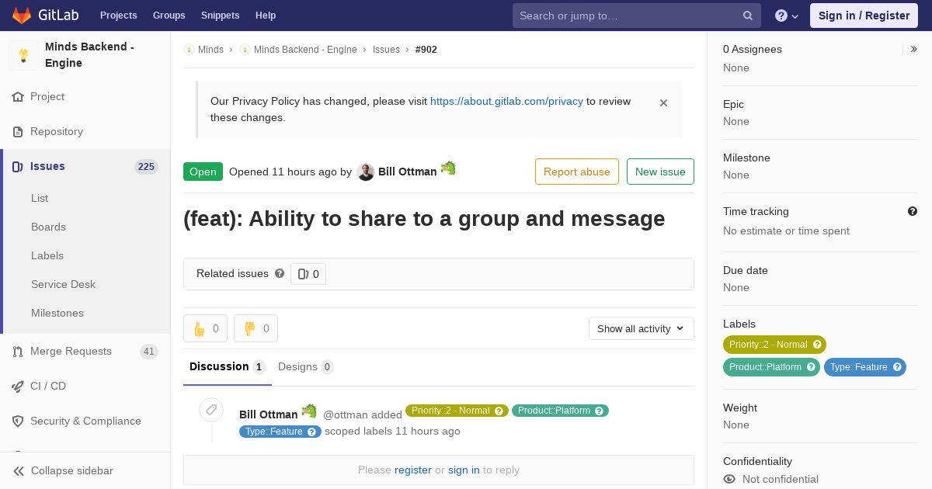The image size is (932, 489).
Task: Open the Minds Backend - Engine project avatar
Action: (23, 55)
